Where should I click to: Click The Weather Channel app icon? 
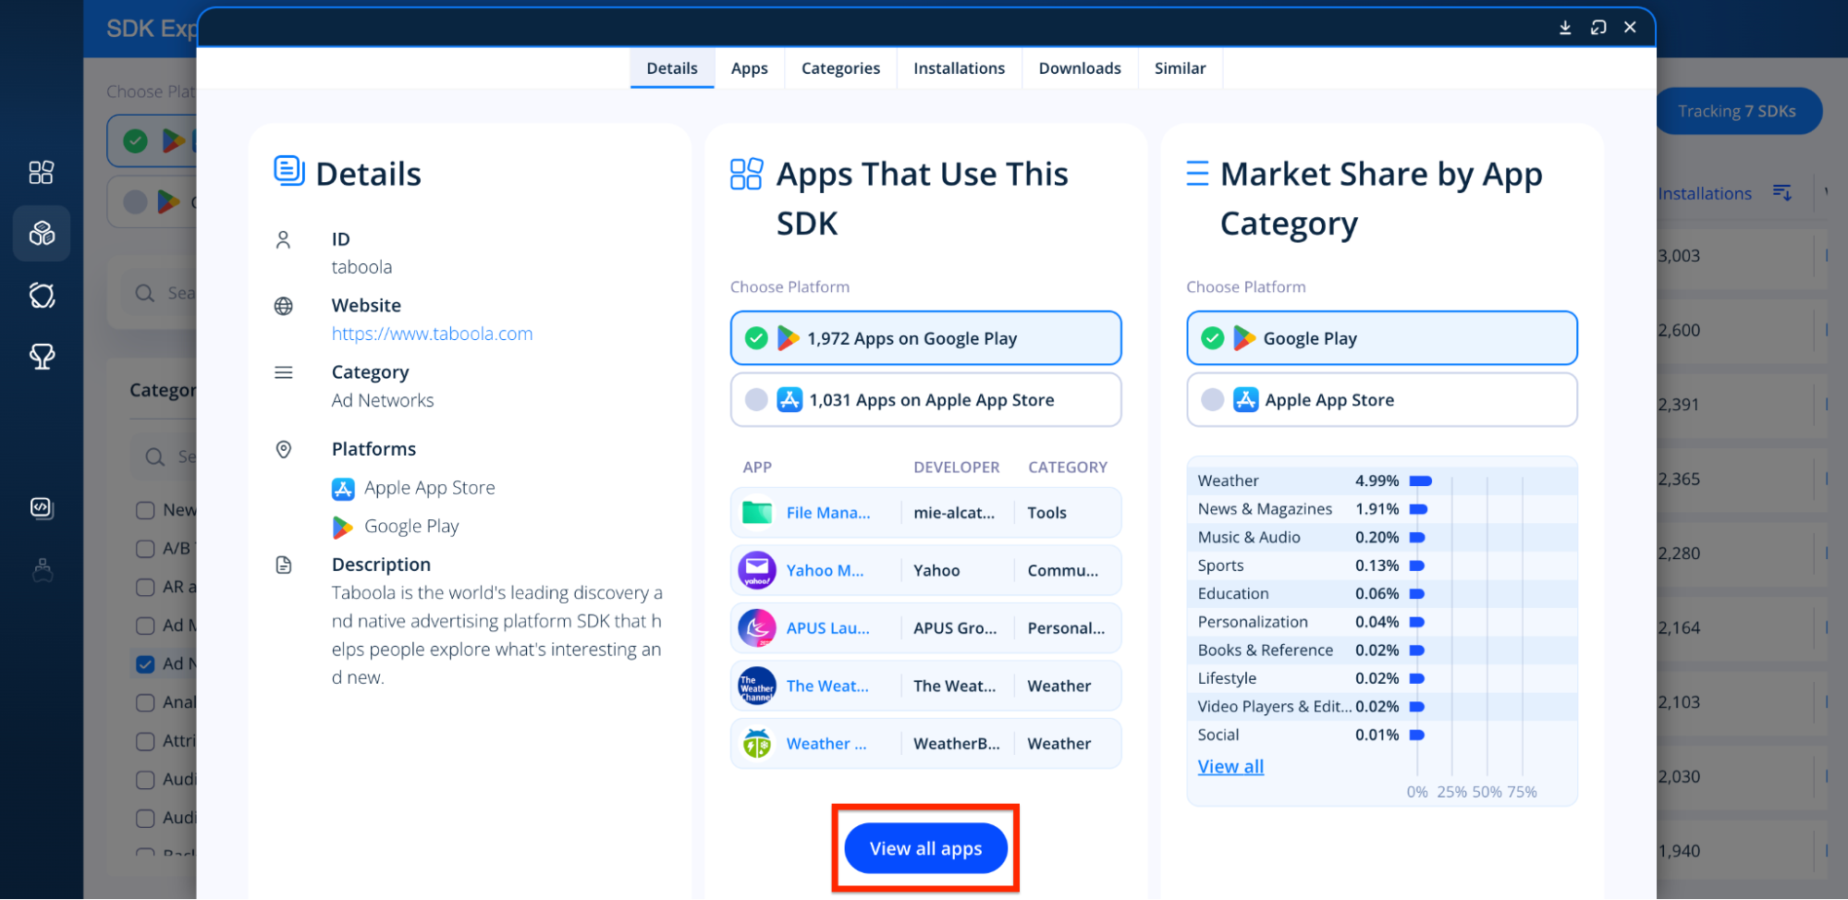pos(757,686)
